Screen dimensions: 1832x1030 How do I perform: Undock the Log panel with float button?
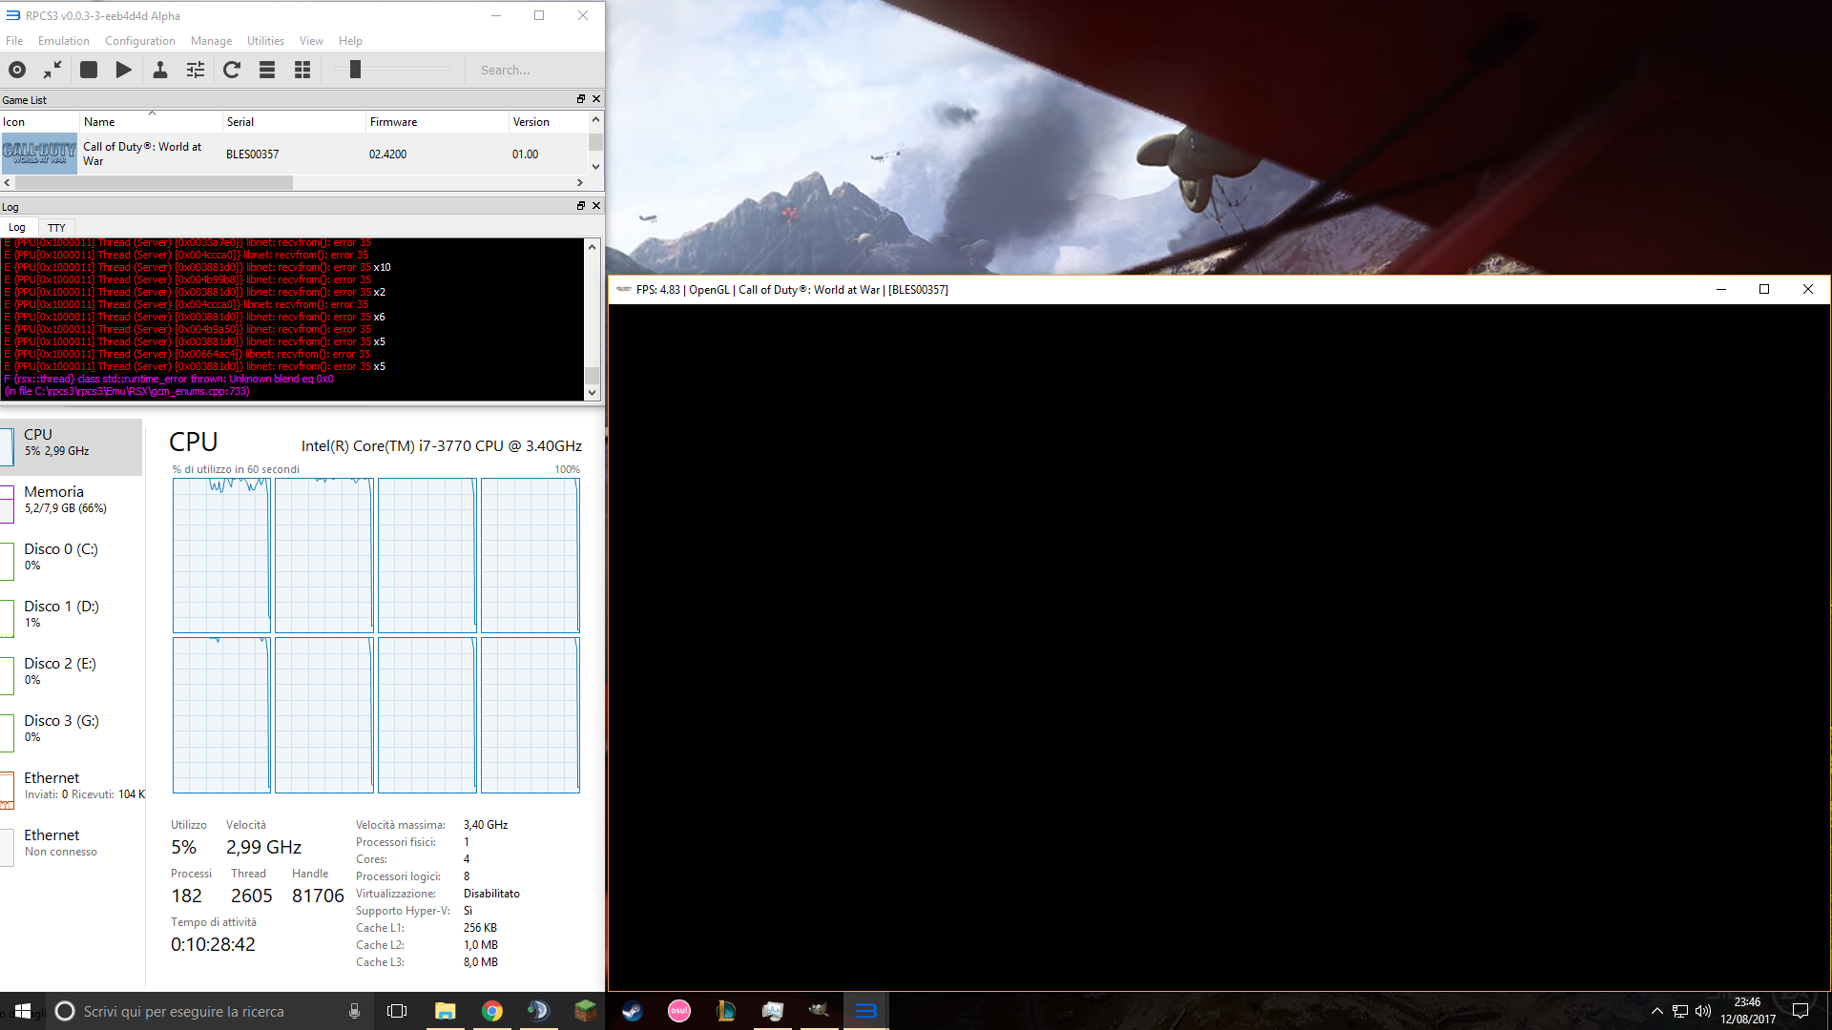click(580, 206)
